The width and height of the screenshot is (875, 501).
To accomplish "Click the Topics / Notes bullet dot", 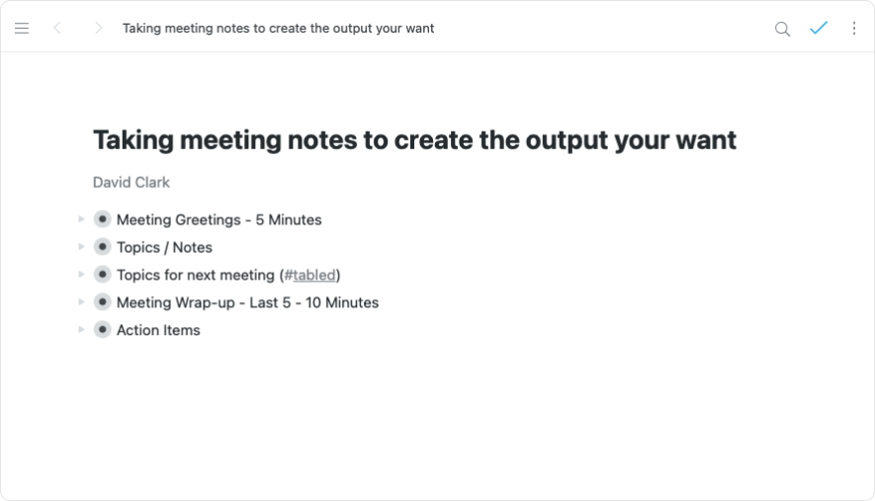I will [103, 247].
